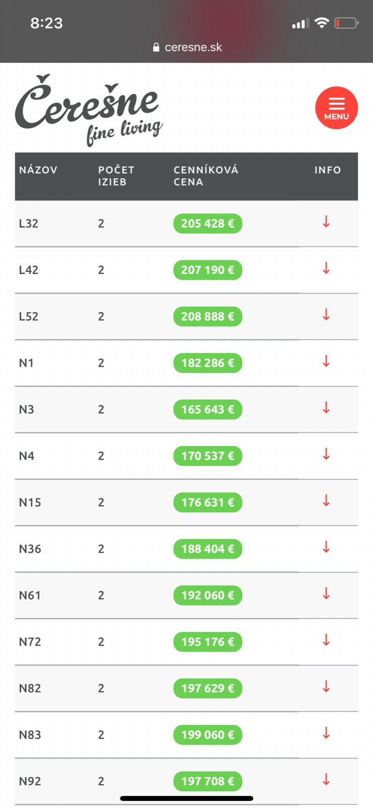The image size is (373, 809).
Task: Expand info arrow for apartment L42
Action: pyautogui.click(x=326, y=268)
